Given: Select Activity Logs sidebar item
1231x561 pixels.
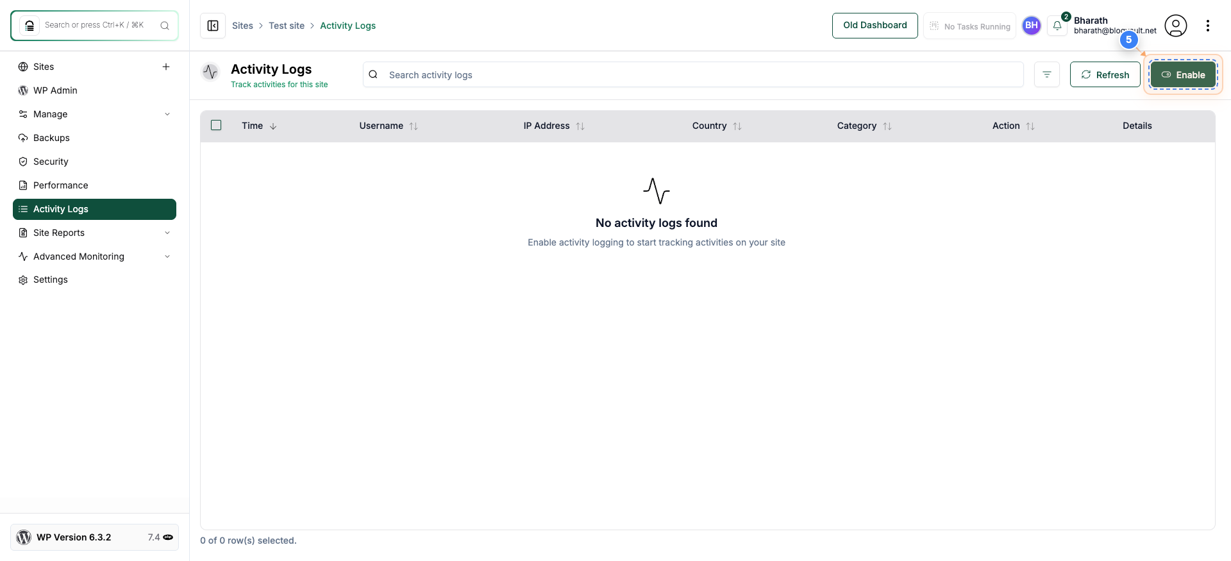Looking at the screenshot, I should click(x=94, y=209).
